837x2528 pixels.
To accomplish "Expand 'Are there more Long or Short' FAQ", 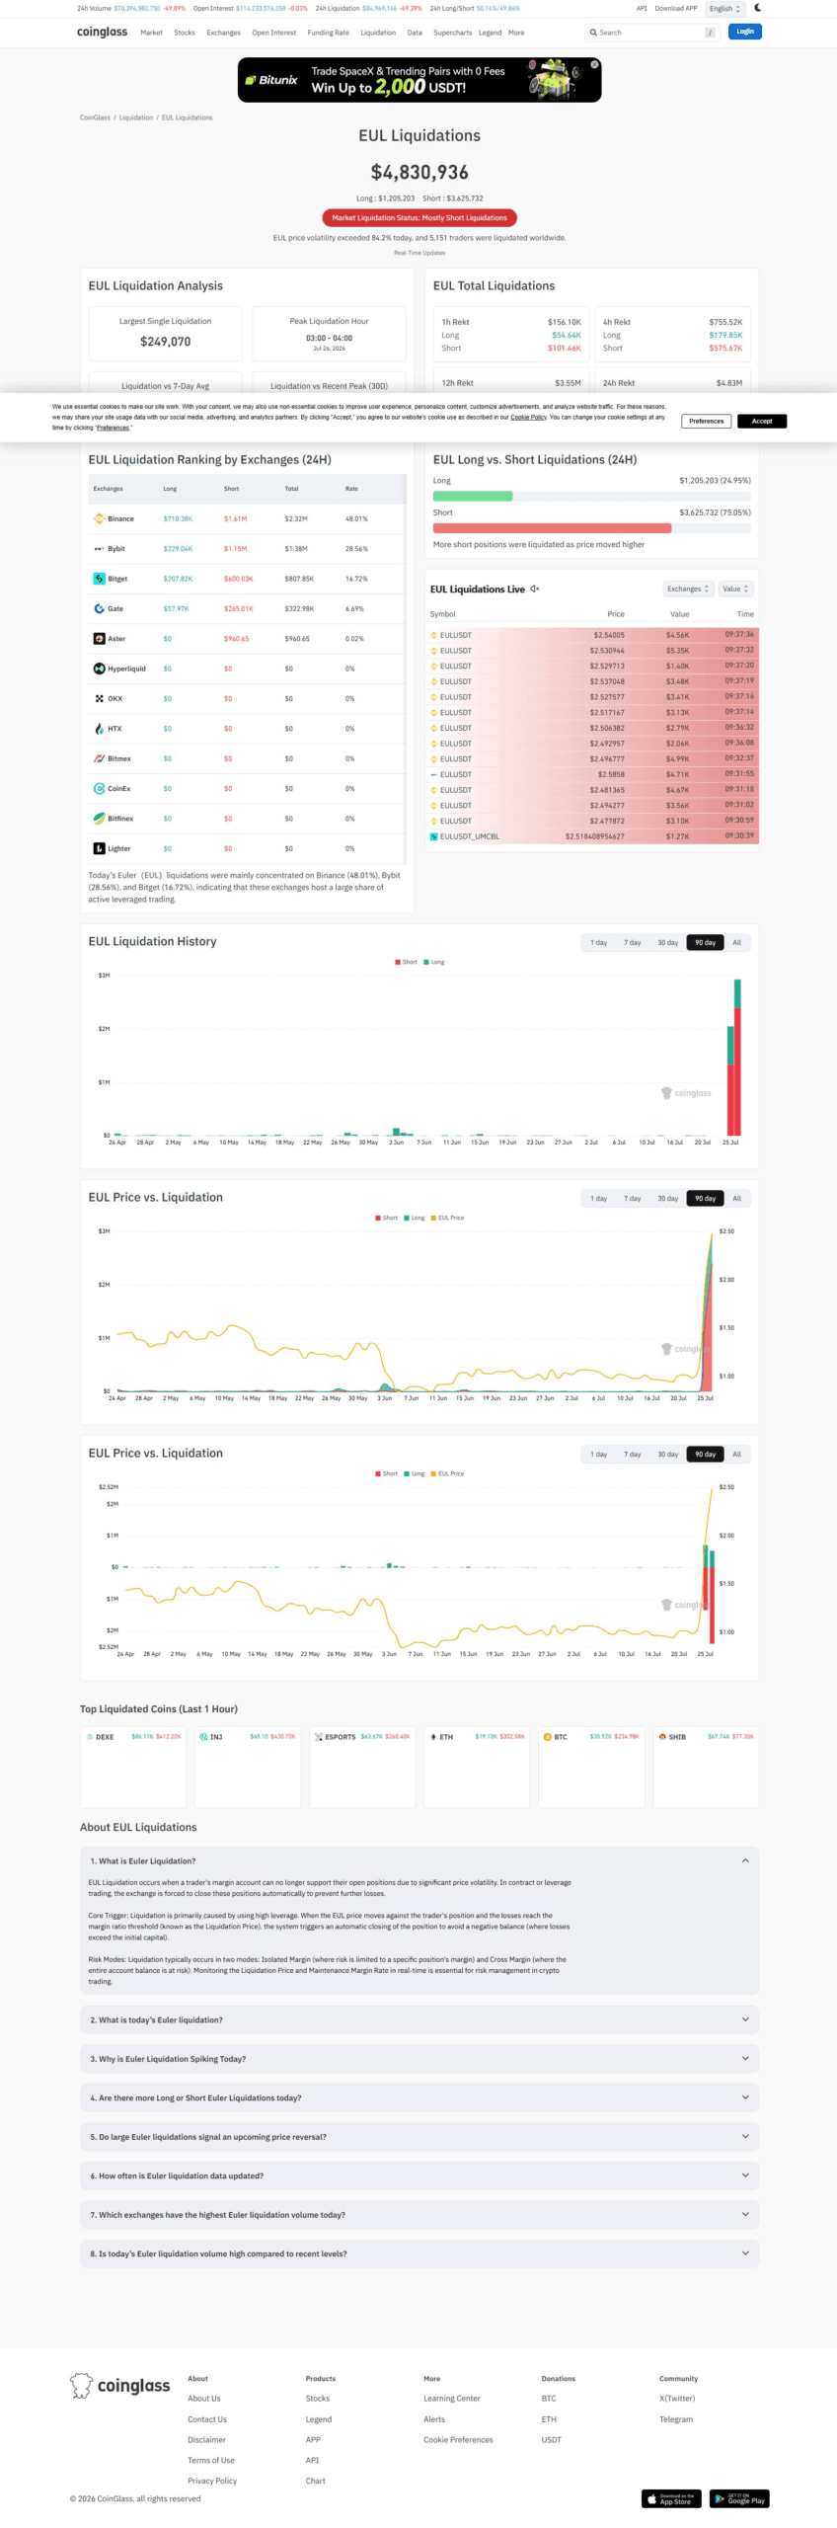I will pos(418,2097).
